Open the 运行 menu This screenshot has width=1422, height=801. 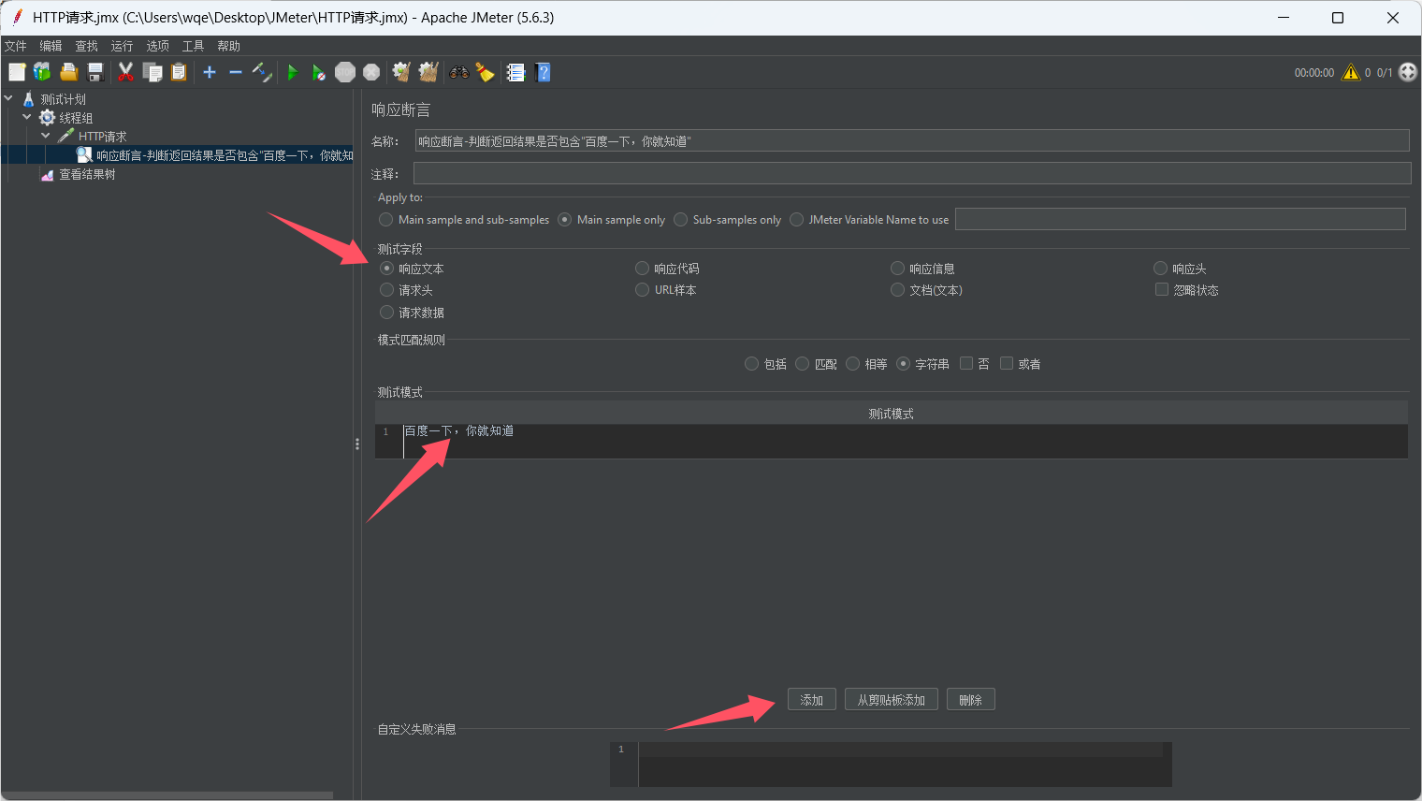pyautogui.click(x=122, y=46)
